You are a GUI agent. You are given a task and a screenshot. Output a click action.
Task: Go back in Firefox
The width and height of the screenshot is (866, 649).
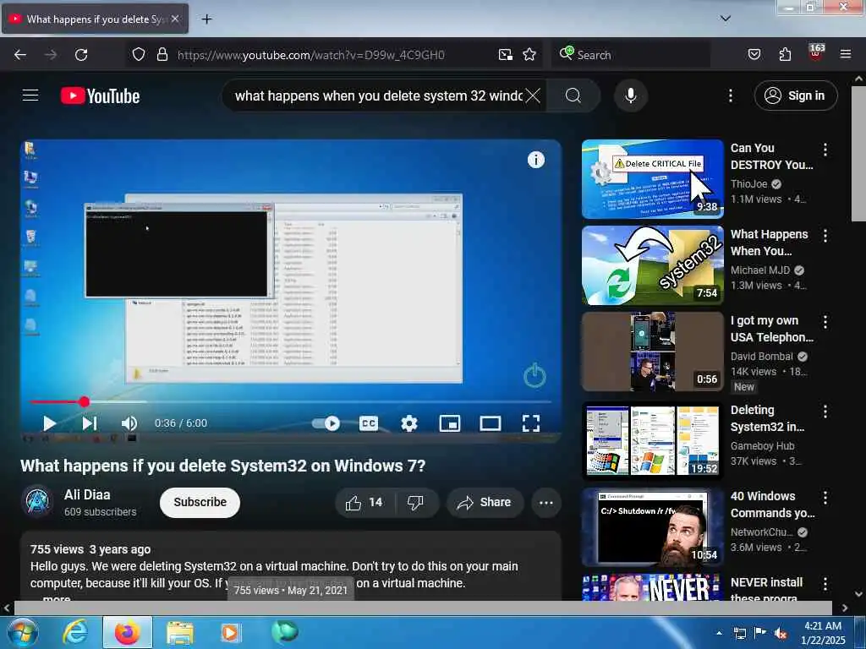(x=20, y=55)
